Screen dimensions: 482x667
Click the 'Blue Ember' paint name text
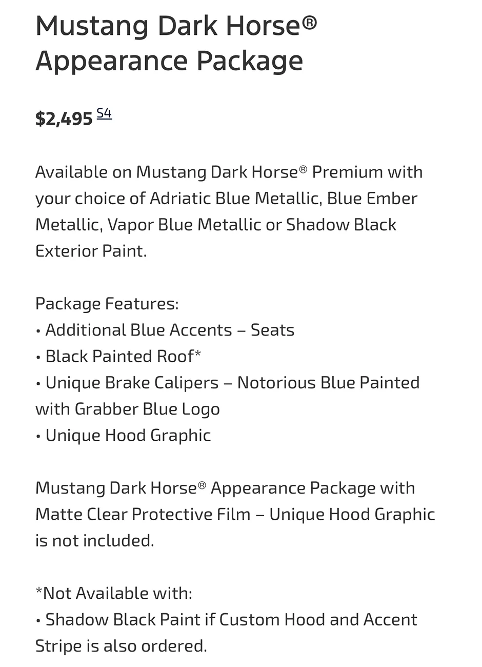coord(372,198)
